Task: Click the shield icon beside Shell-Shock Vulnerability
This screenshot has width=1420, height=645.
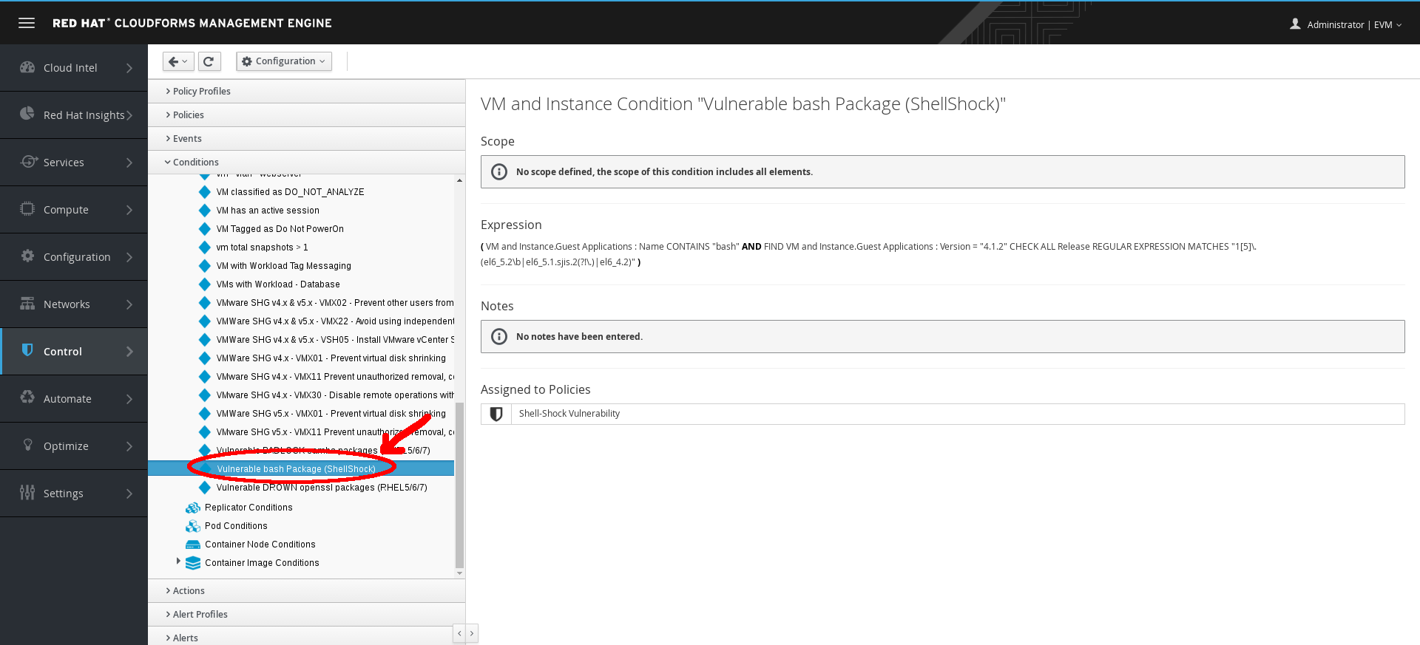Action: [496, 414]
